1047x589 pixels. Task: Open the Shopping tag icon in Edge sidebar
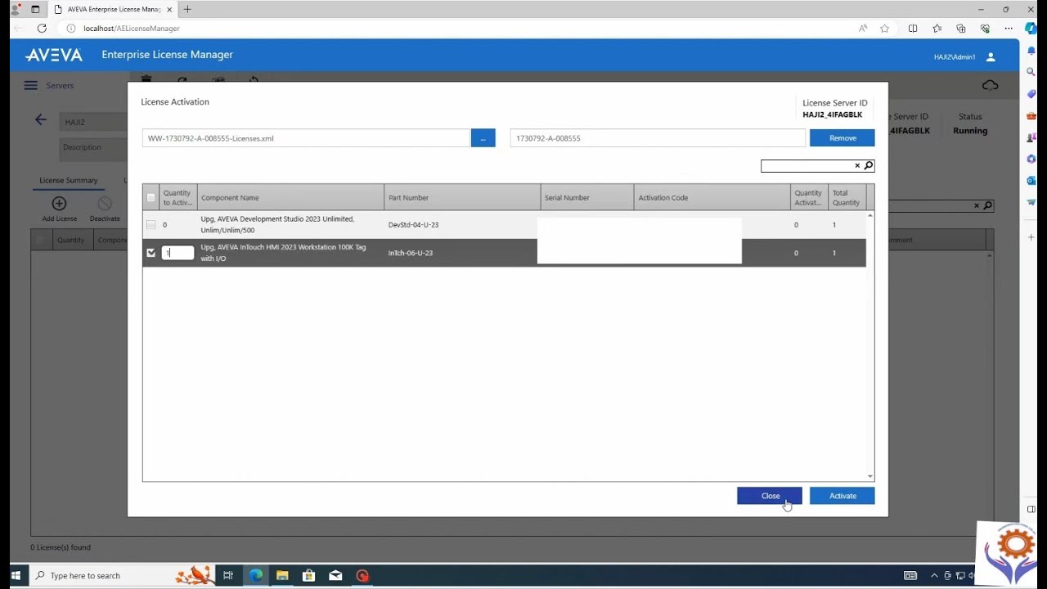coord(1031,94)
